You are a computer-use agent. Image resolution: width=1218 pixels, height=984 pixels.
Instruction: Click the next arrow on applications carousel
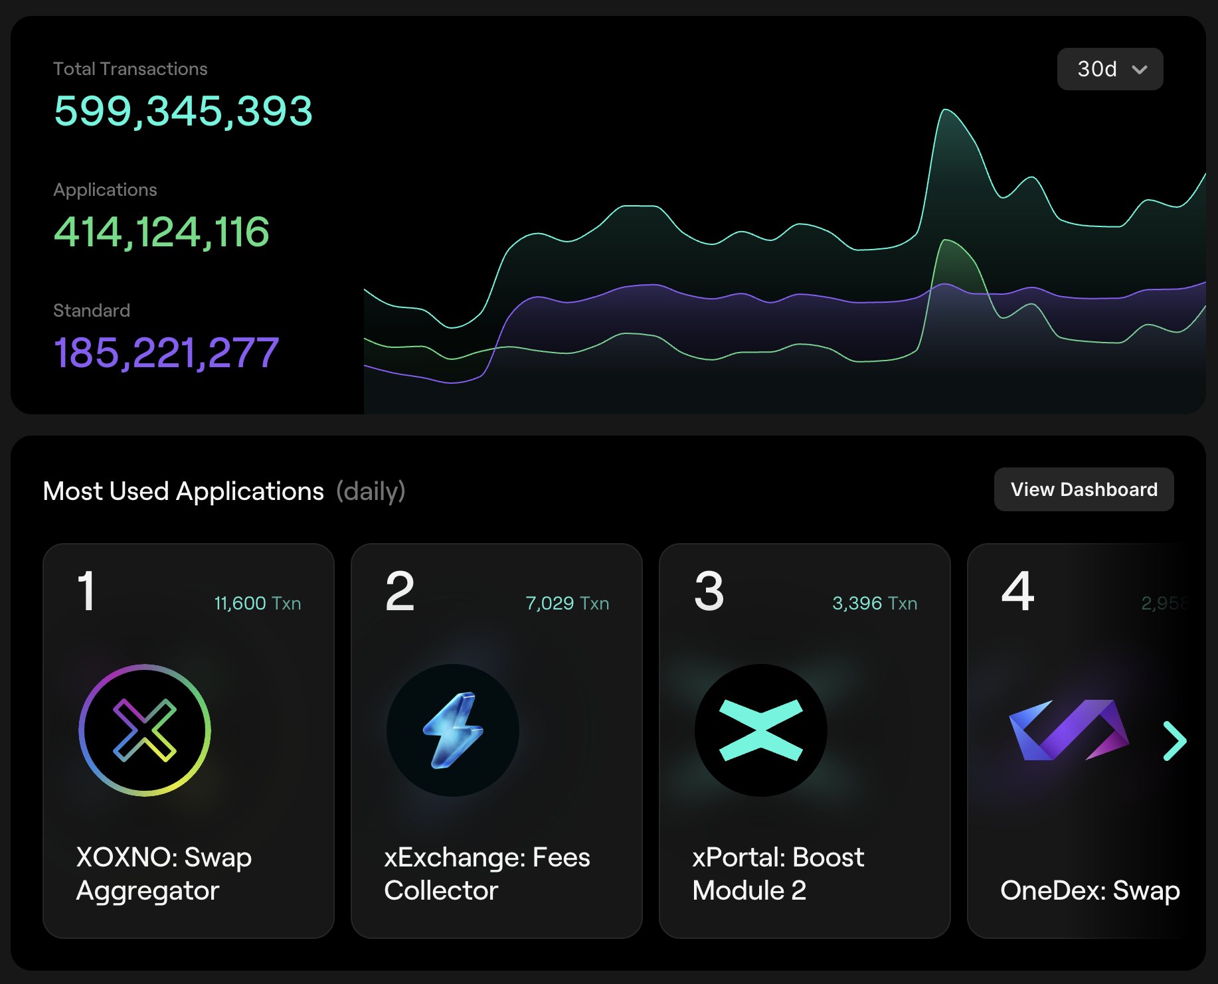coord(1175,740)
